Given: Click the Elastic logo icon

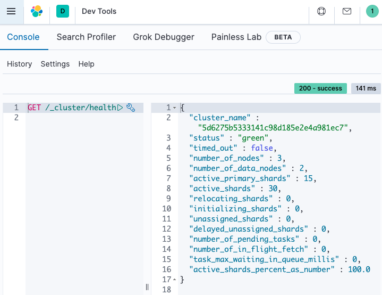Looking at the screenshot, I should pyautogui.click(x=37, y=11).
